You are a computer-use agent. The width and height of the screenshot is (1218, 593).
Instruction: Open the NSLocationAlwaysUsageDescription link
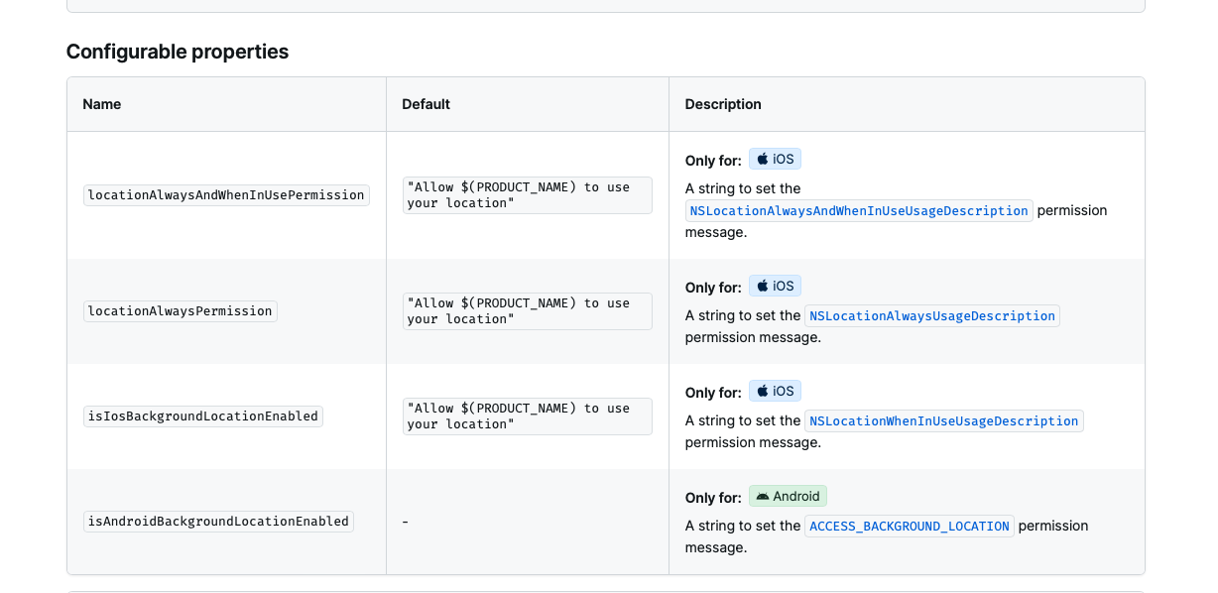pyautogui.click(x=932, y=315)
